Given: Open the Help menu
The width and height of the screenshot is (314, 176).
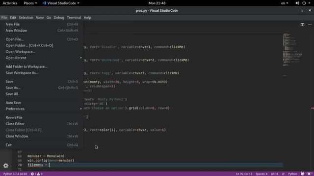Looking at the screenshot, I should (x=87, y=18).
